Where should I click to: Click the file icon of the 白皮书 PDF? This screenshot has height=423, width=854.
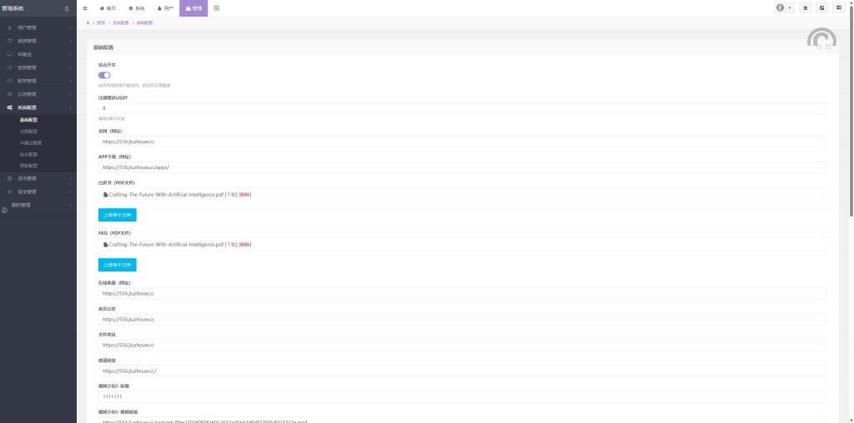pyautogui.click(x=106, y=195)
